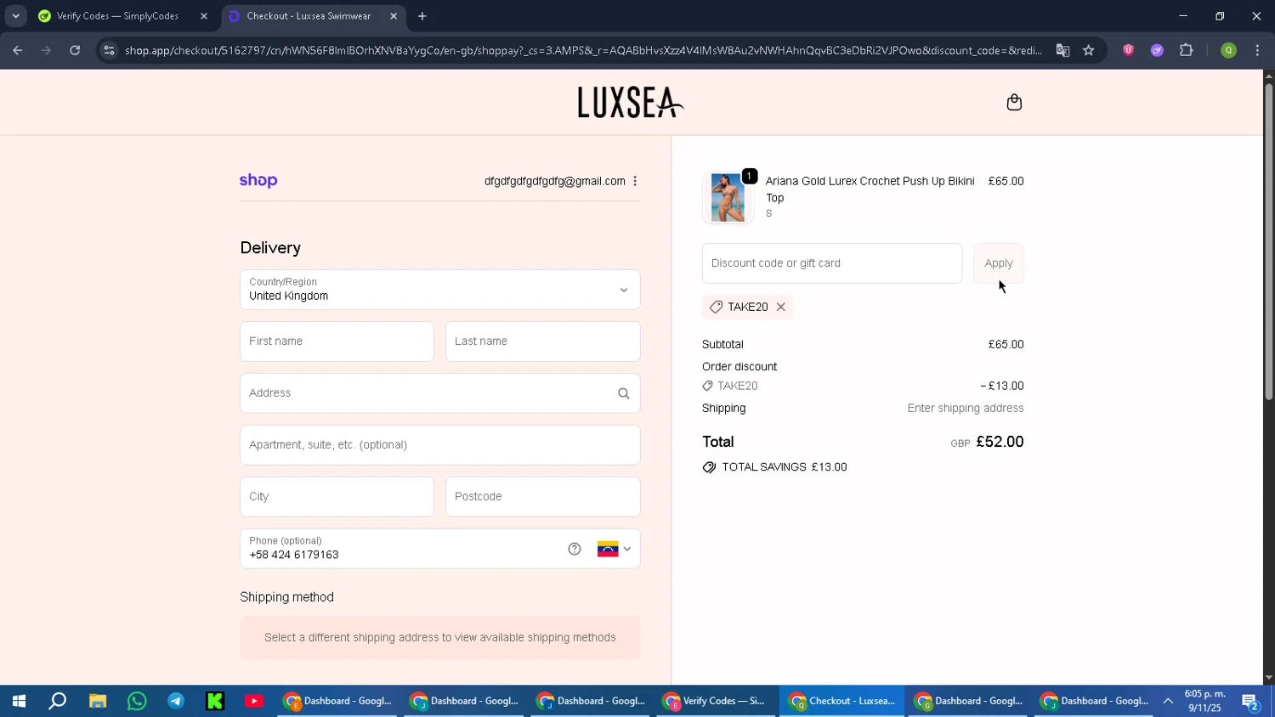The height and width of the screenshot is (717, 1275).
Task: Click the URL address bar
Action: point(583,51)
